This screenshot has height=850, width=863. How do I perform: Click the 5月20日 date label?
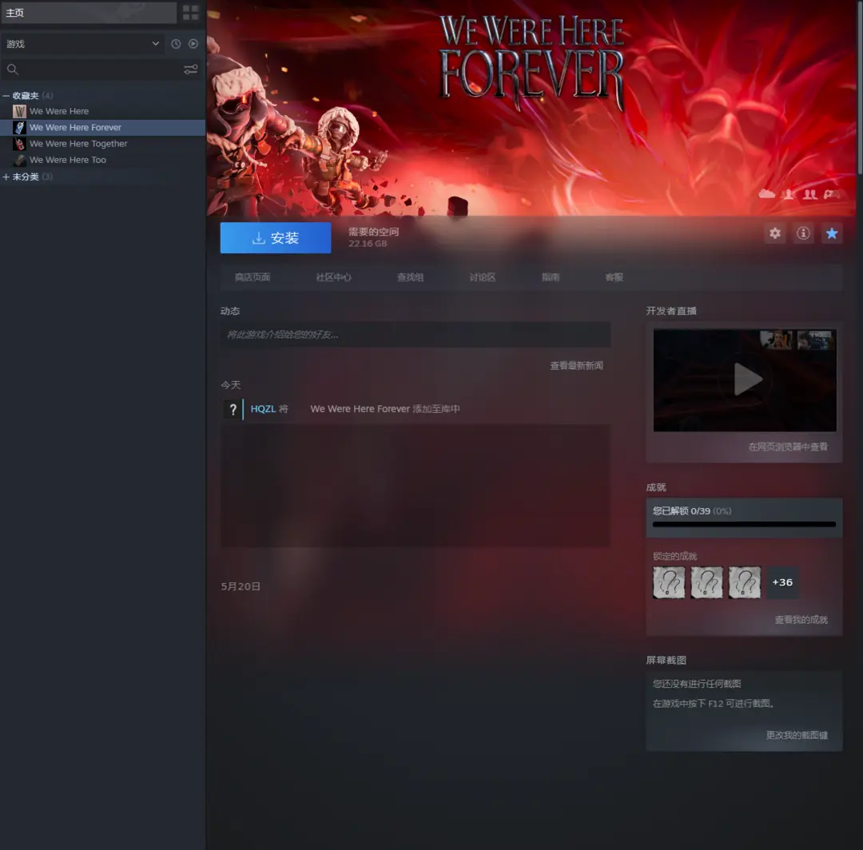coord(241,586)
